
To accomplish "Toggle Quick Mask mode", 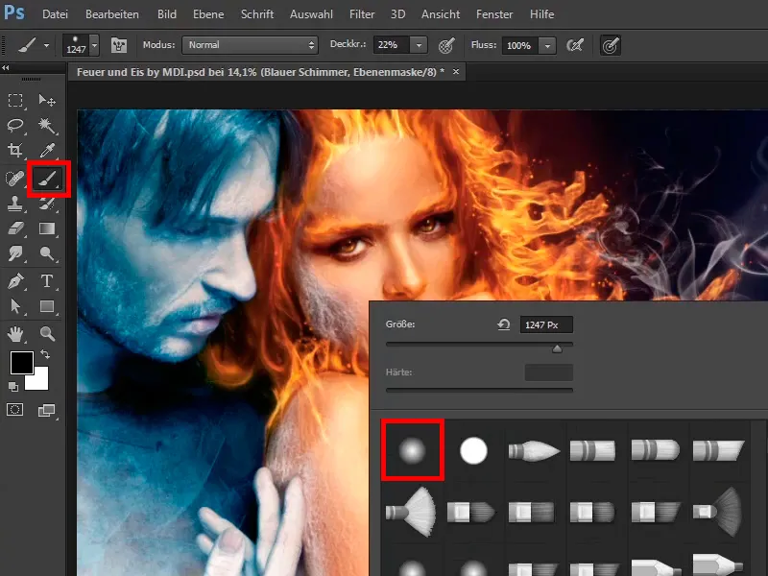I will (x=14, y=410).
